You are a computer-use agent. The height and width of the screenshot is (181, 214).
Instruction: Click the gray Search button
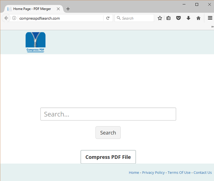[x=108, y=133]
